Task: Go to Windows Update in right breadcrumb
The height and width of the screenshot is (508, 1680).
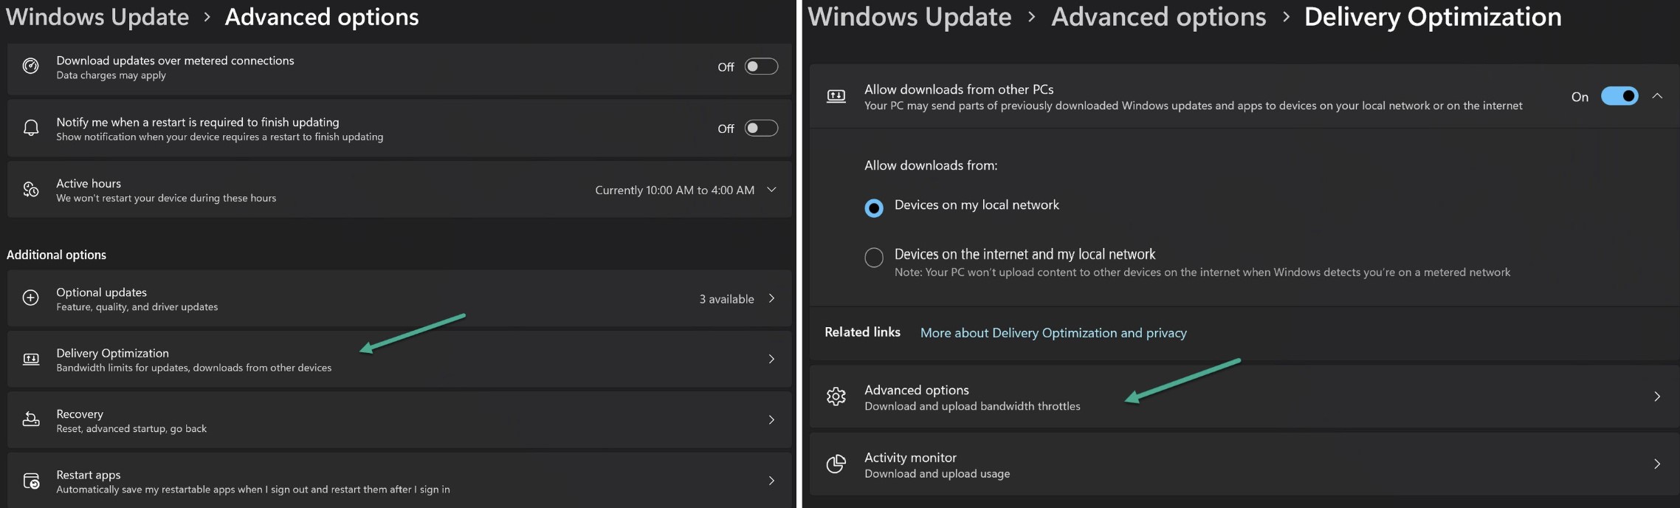Action: coord(909,16)
